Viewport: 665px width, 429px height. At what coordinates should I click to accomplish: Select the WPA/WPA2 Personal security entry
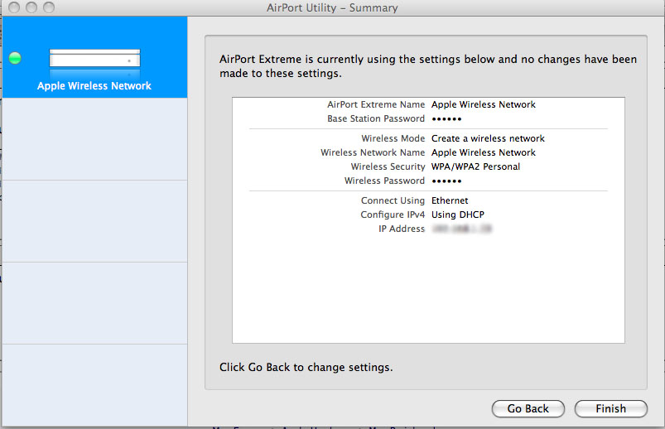475,166
